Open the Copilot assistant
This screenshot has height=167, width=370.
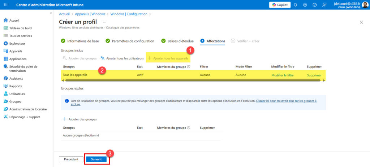(x=280, y=5)
